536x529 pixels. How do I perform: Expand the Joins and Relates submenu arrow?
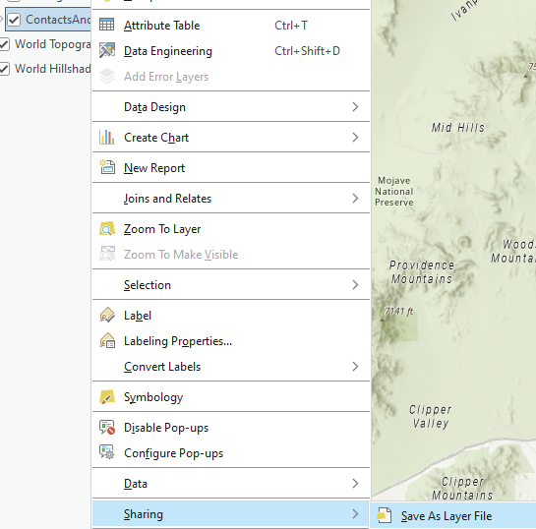pos(355,199)
